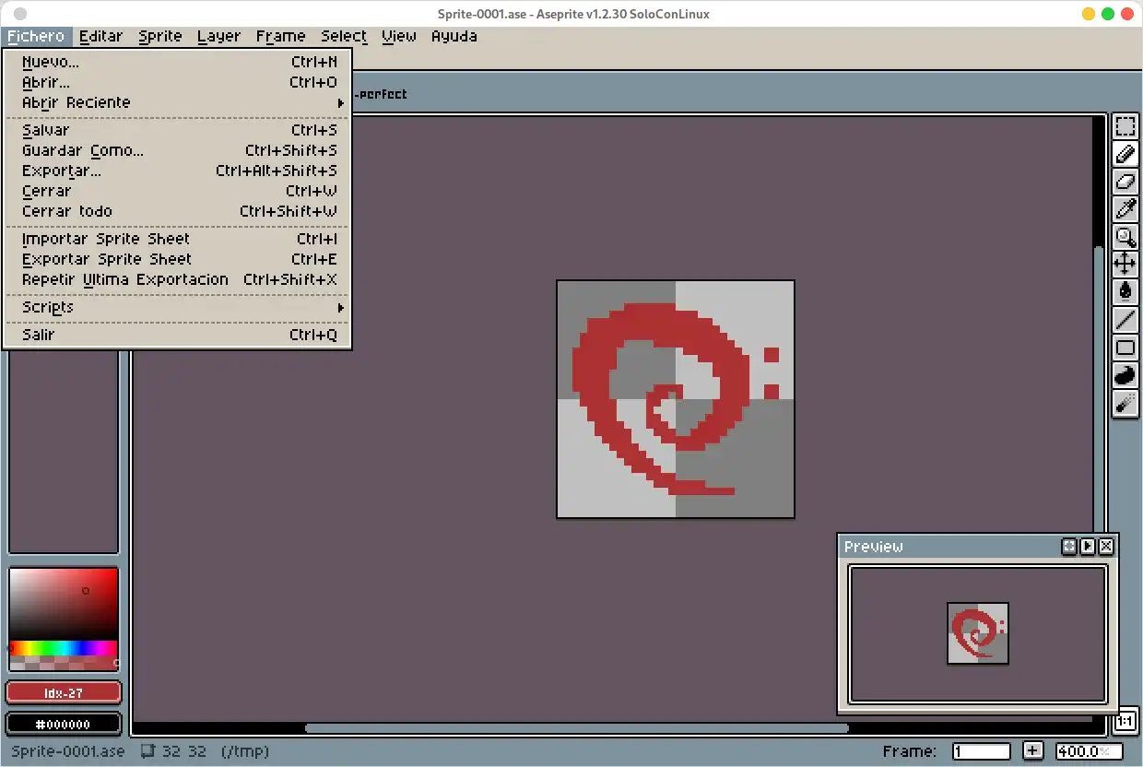Click the Idx-27 foreground color button
Viewport: 1143px width, 767px height.
pos(64,692)
